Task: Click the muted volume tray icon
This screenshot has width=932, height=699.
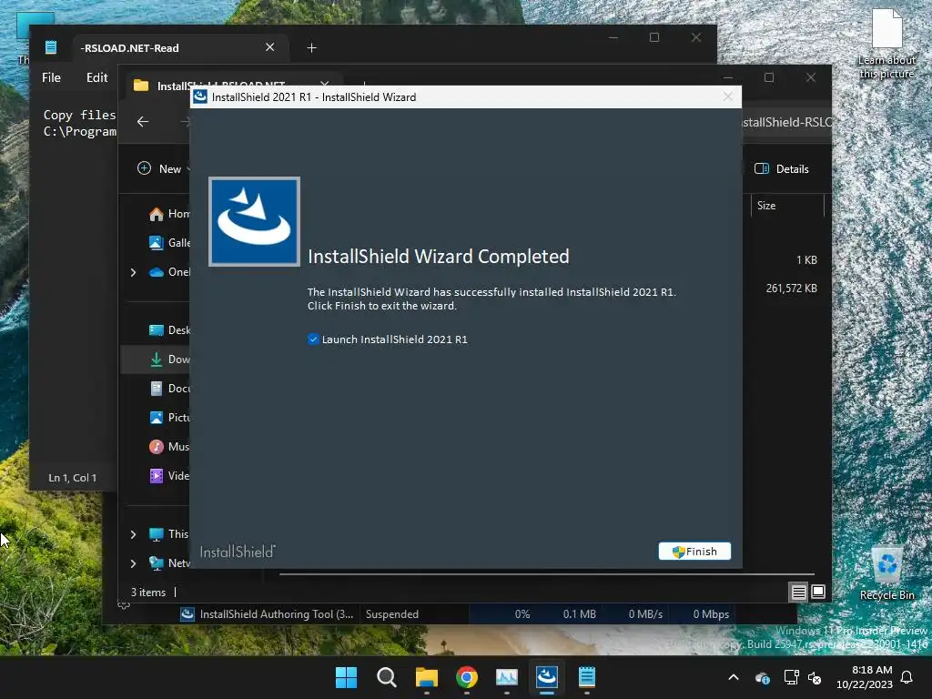Action: click(x=815, y=677)
